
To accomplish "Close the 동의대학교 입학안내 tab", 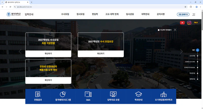I will point(28,2).
